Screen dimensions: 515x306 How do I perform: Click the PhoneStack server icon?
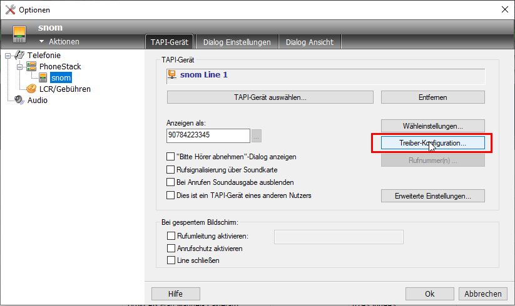(31, 66)
